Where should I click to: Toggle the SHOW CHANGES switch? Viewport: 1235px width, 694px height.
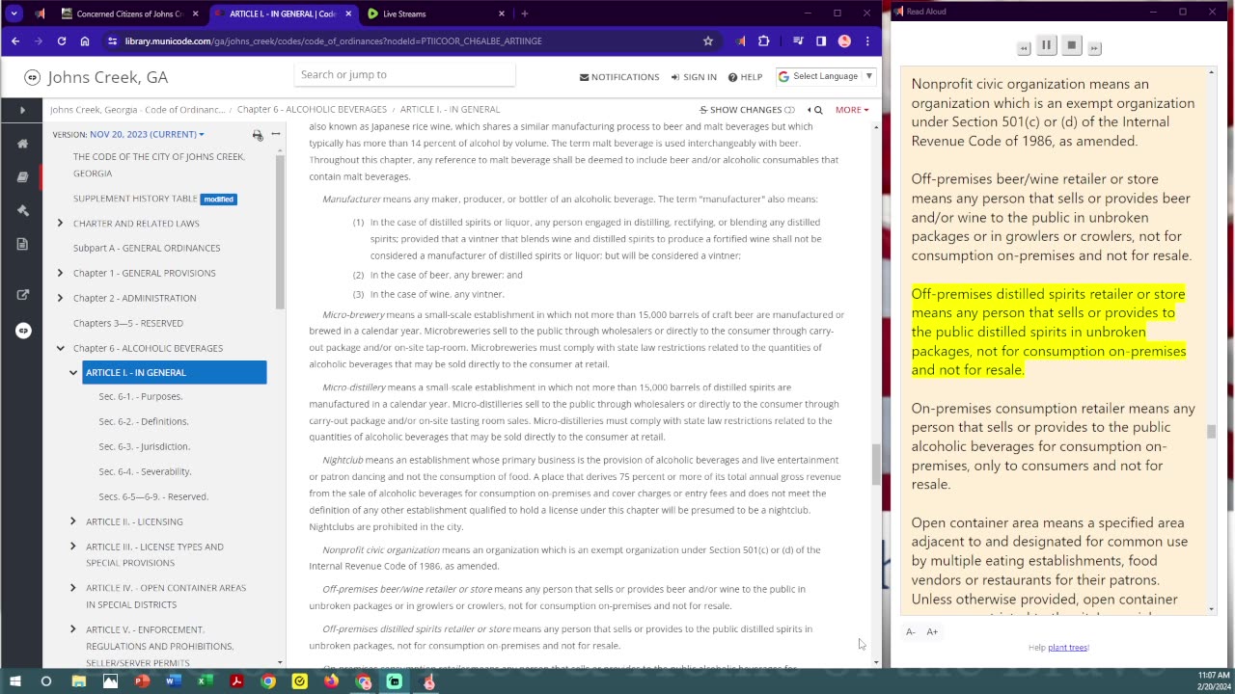(x=747, y=110)
